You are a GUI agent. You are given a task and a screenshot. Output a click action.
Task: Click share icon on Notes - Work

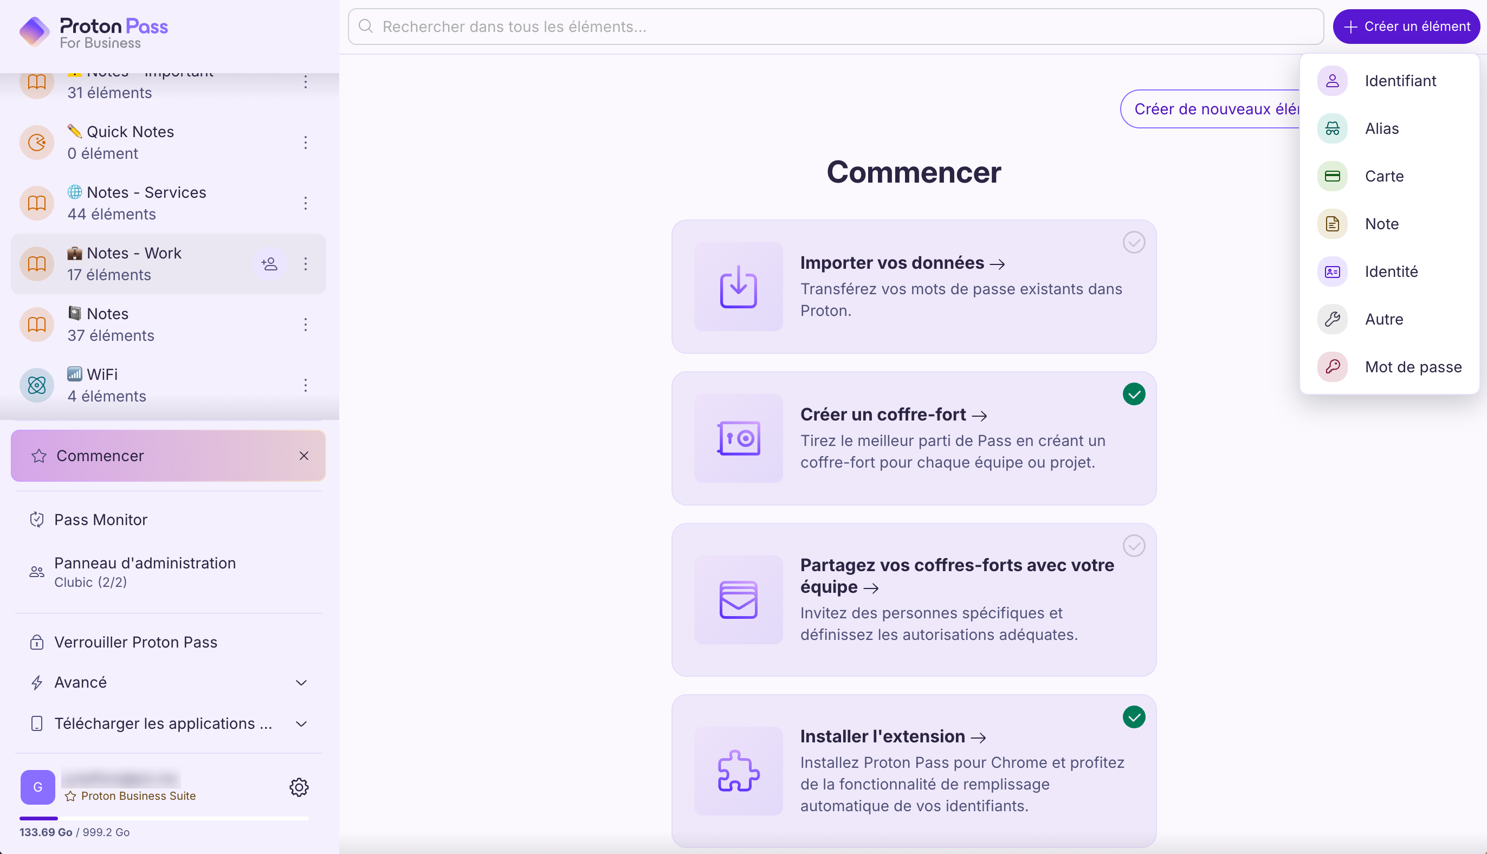coord(269,264)
